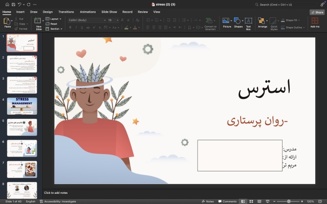This screenshot has height=204, width=327.
Task: Open the Add-ins panel
Action: pos(315,22)
